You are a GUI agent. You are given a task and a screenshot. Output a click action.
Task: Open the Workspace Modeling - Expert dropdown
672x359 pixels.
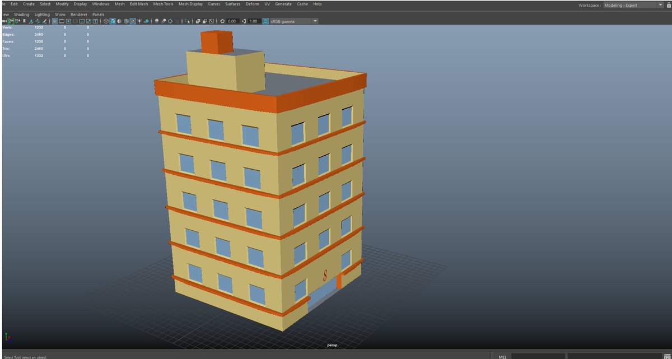pos(632,5)
